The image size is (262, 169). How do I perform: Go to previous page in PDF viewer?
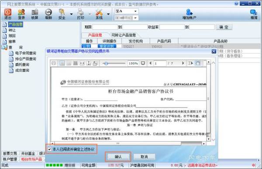click(150, 63)
